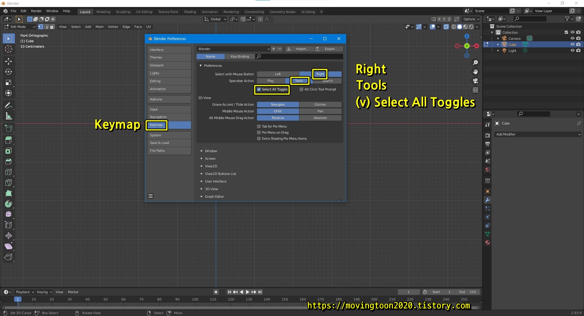Select the Shrink/Fatten tool
The image size is (584, 316).
(9, 236)
